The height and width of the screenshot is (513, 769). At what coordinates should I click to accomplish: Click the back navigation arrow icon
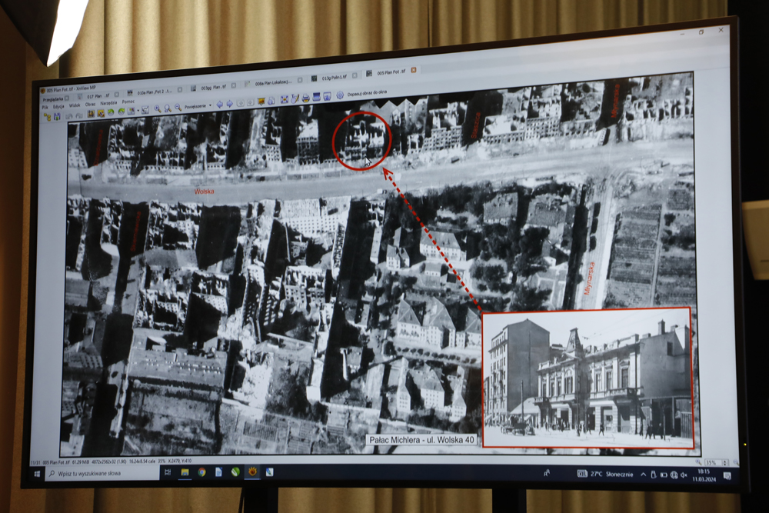click(x=218, y=104)
